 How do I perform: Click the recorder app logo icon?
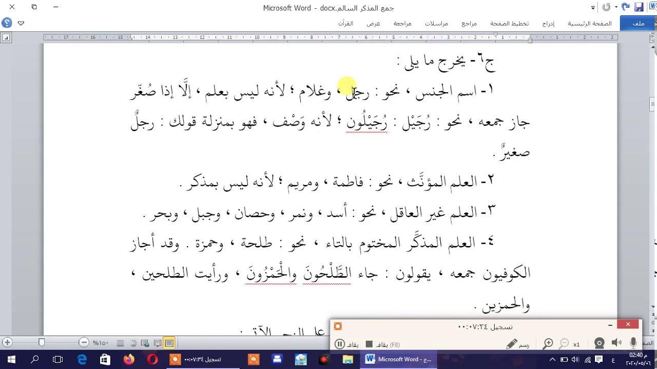click(338, 326)
